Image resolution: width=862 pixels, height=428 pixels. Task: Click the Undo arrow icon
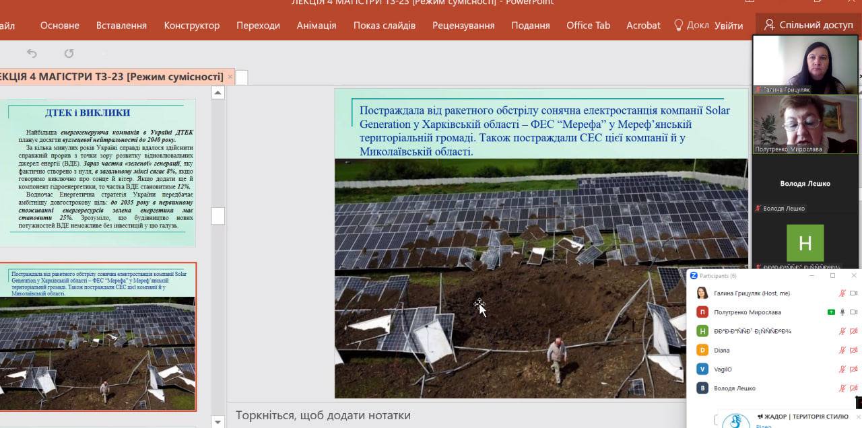coord(32,54)
